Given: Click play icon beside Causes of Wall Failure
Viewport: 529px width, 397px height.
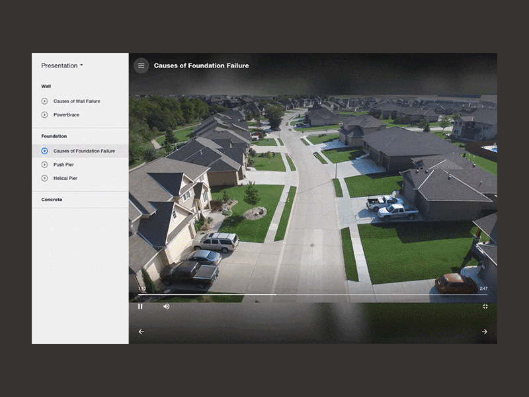Looking at the screenshot, I should tap(44, 101).
